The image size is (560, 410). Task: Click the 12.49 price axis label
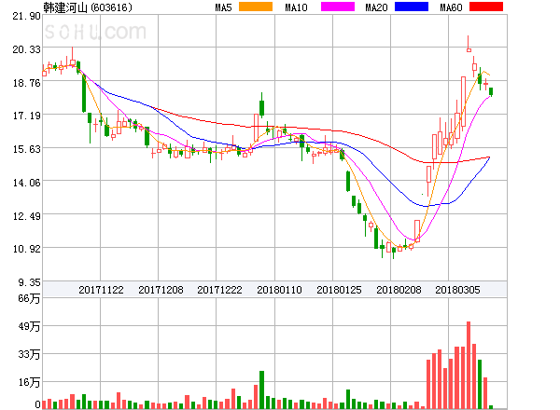click(26, 216)
